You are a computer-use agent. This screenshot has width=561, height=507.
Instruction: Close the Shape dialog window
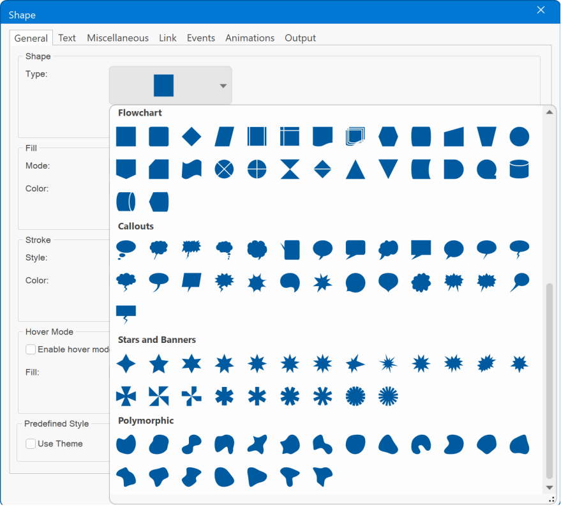click(541, 10)
